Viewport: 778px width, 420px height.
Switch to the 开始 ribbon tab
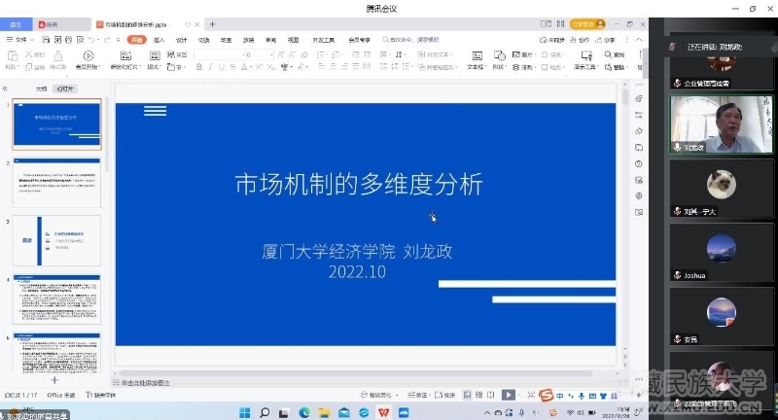(136, 40)
